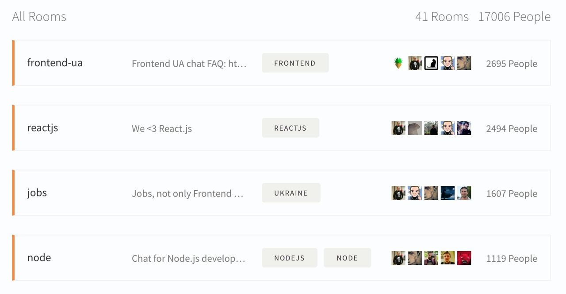566x294 pixels.
Task: Click the capybara avatar in the reactjs room
Action: (415, 128)
